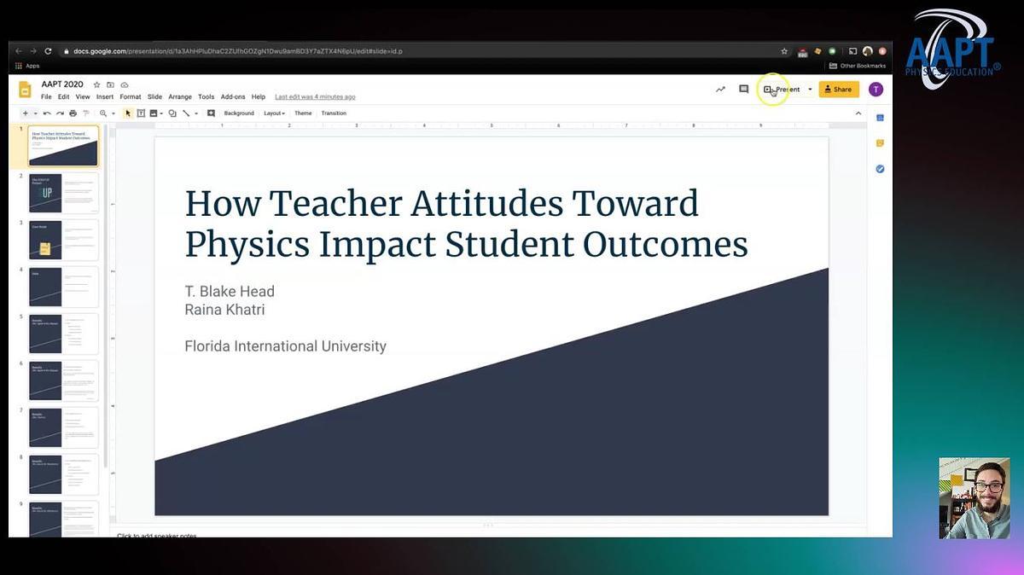The height and width of the screenshot is (575, 1024).
Task: Select slide 3 thumbnail in filmstrip
Action: (64, 240)
